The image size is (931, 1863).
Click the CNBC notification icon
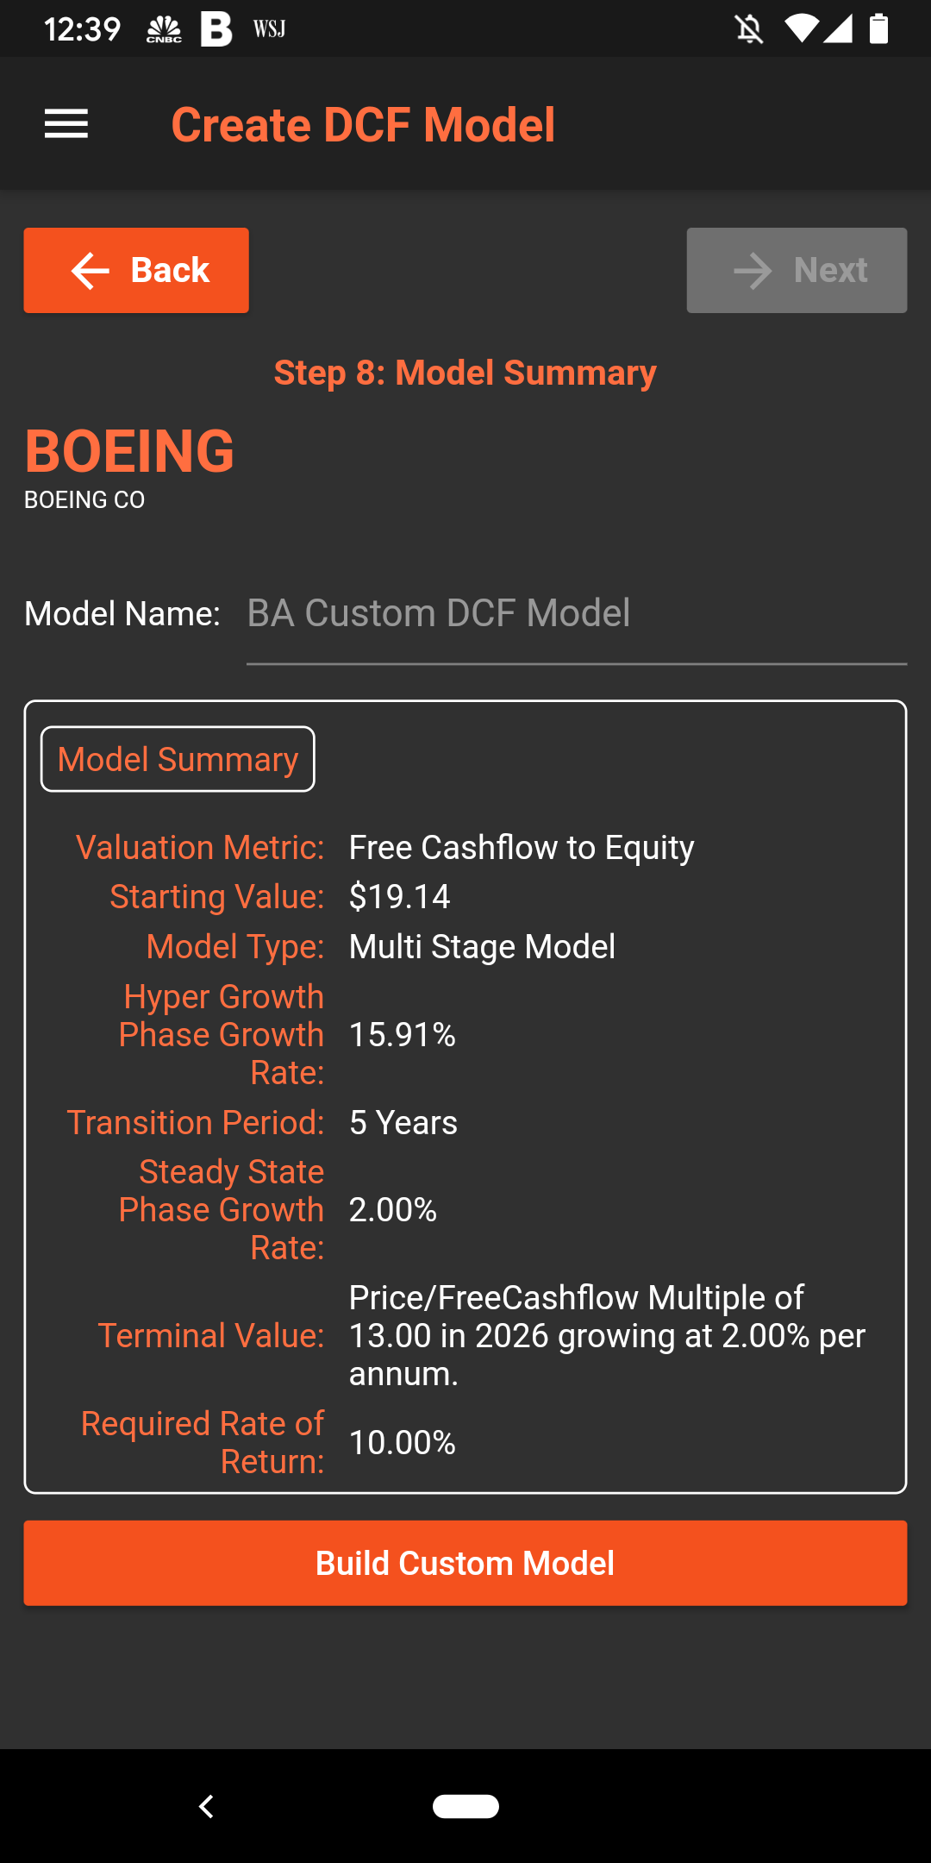point(164,29)
